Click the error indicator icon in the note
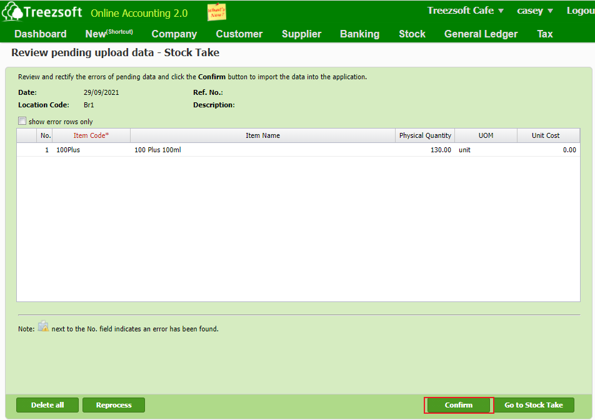595x420 pixels. (43, 326)
